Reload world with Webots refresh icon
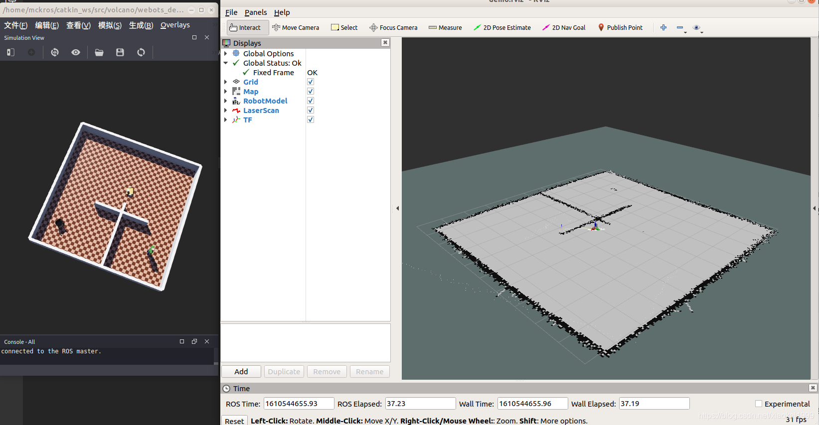819x425 pixels. click(141, 52)
